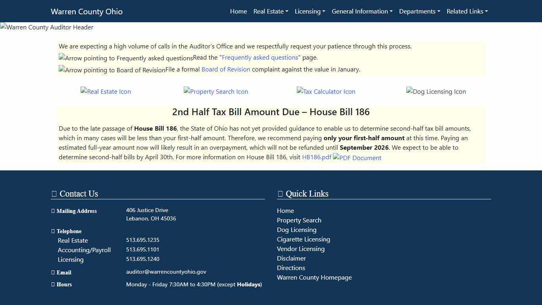Viewport: 542px width, 305px height.
Task: Click the Frequently asked questions link
Action: pyautogui.click(x=259, y=57)
